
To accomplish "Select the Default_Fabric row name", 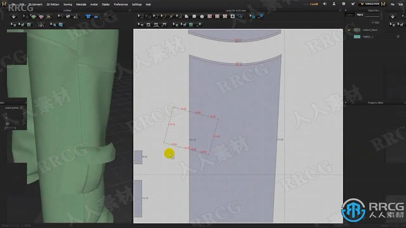I will pyautogui.click(x=370, y=30).
